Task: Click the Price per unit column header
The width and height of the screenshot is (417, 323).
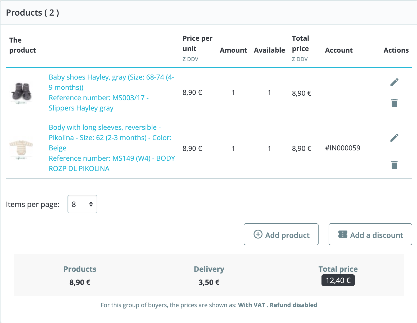Action: pos(197,44)
